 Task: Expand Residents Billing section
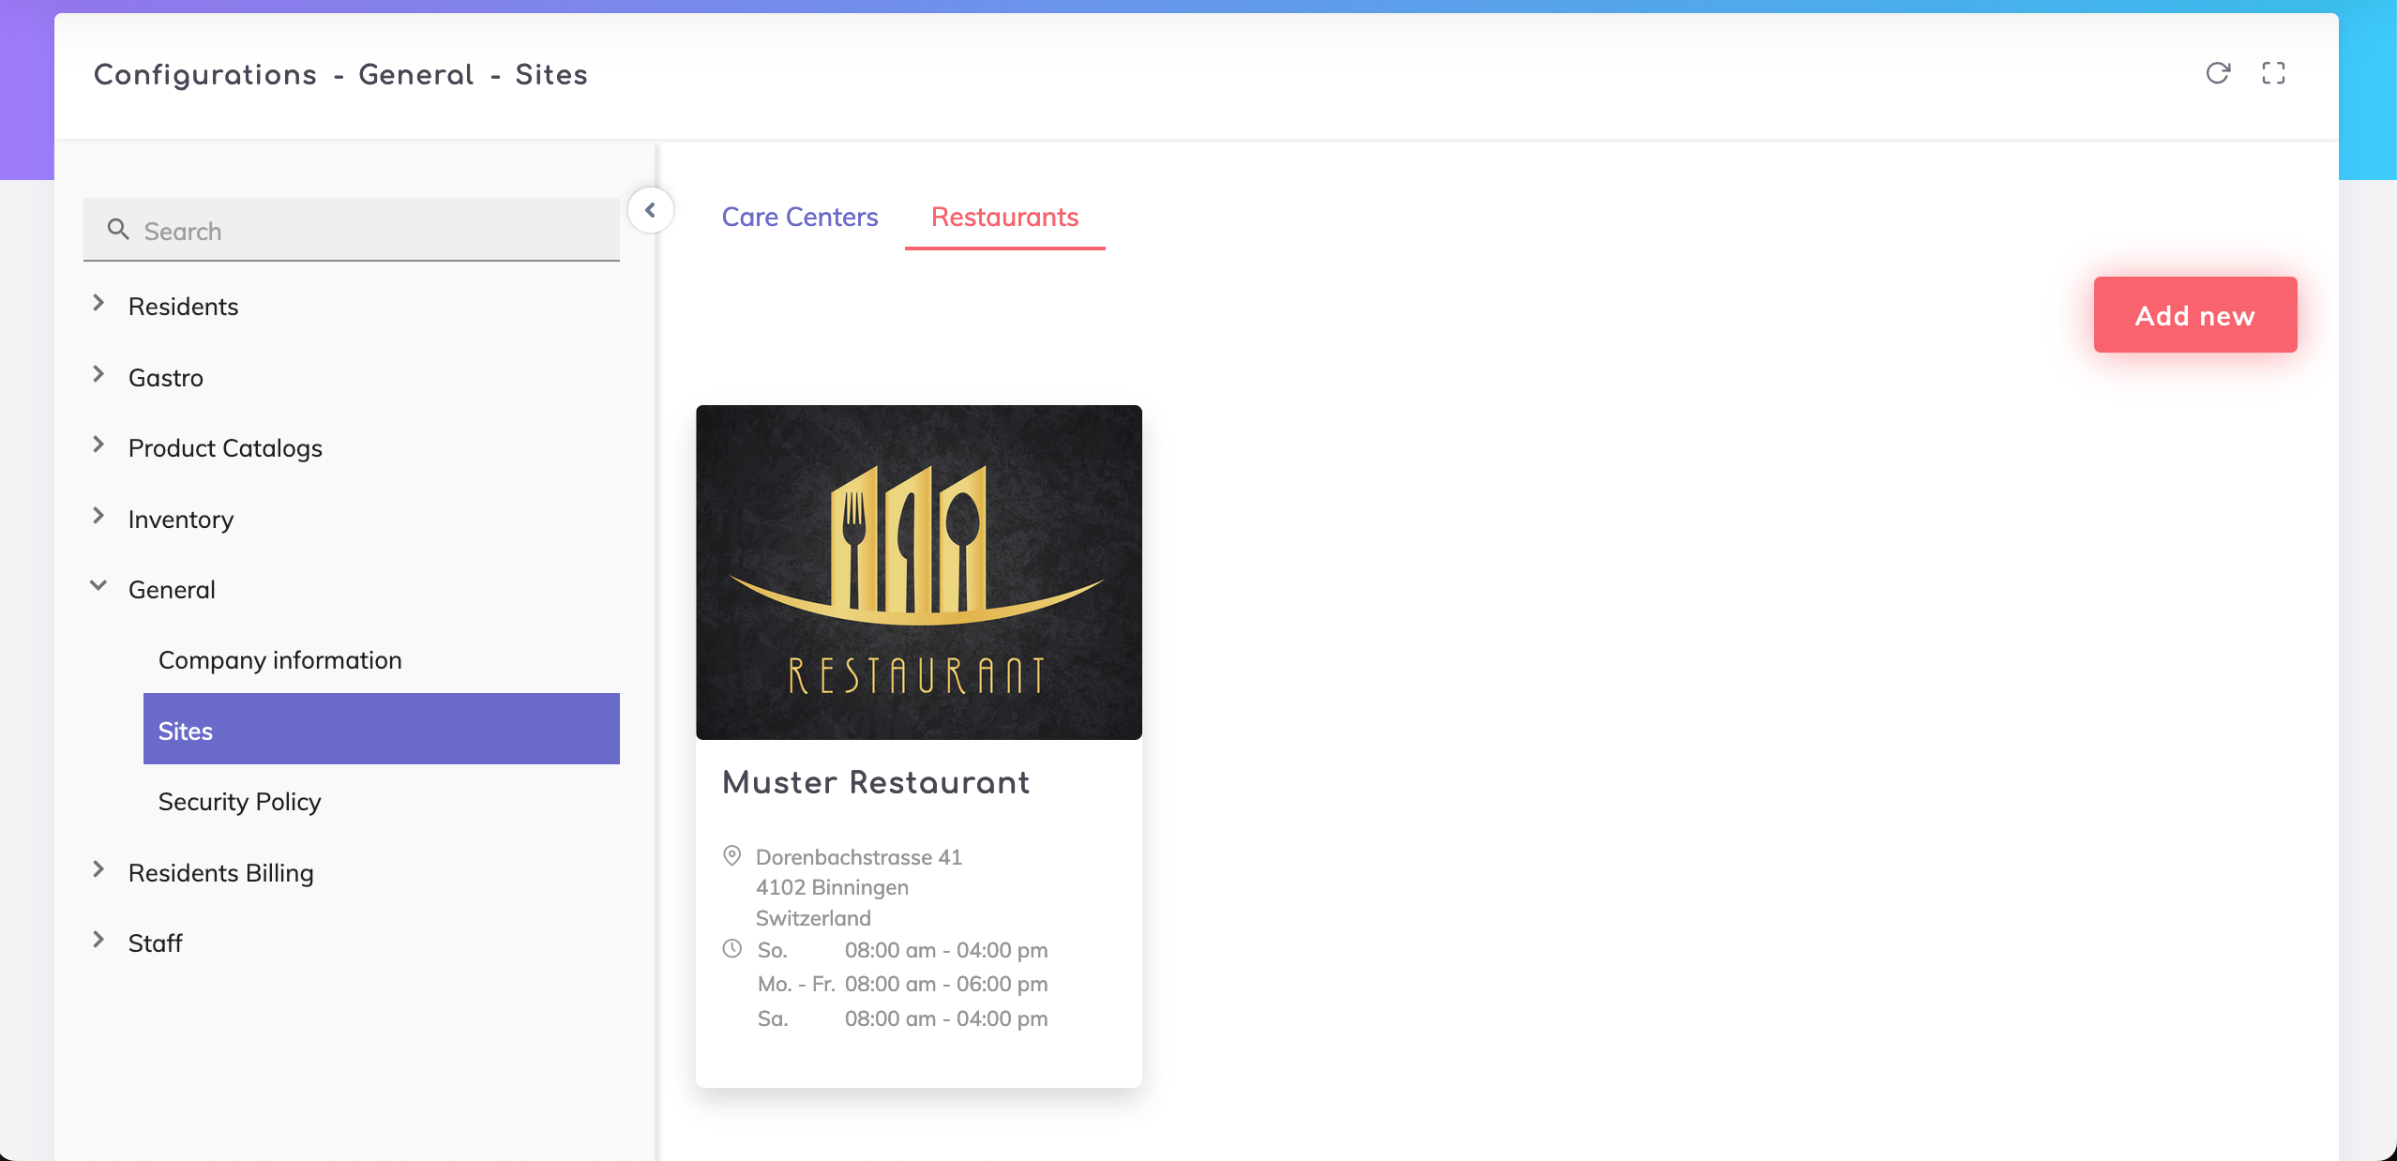(98, 870)
